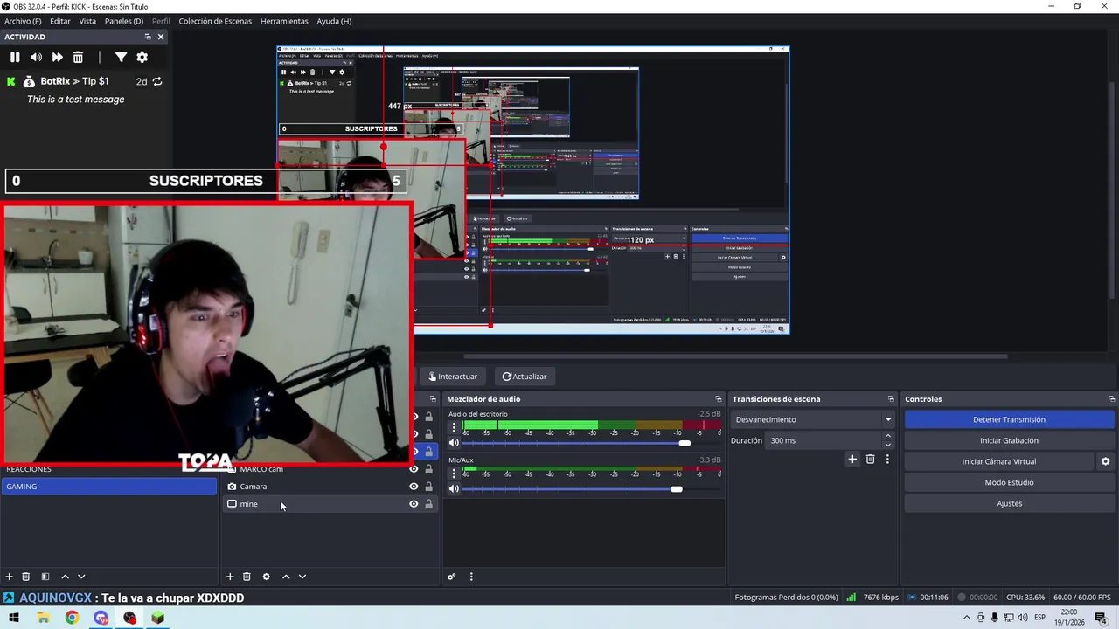Open Audio del escritorio options dots
1119x629 pixels.
[x=454, y=427]
